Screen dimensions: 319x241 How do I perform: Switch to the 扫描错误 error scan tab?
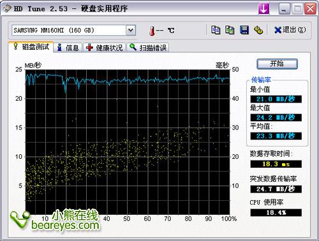(x=148, y=48)
